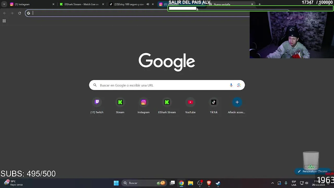The height and width of the screenshot is (188, 334).
Task: Open the weather widget 19°C
Action: point(14,183)
